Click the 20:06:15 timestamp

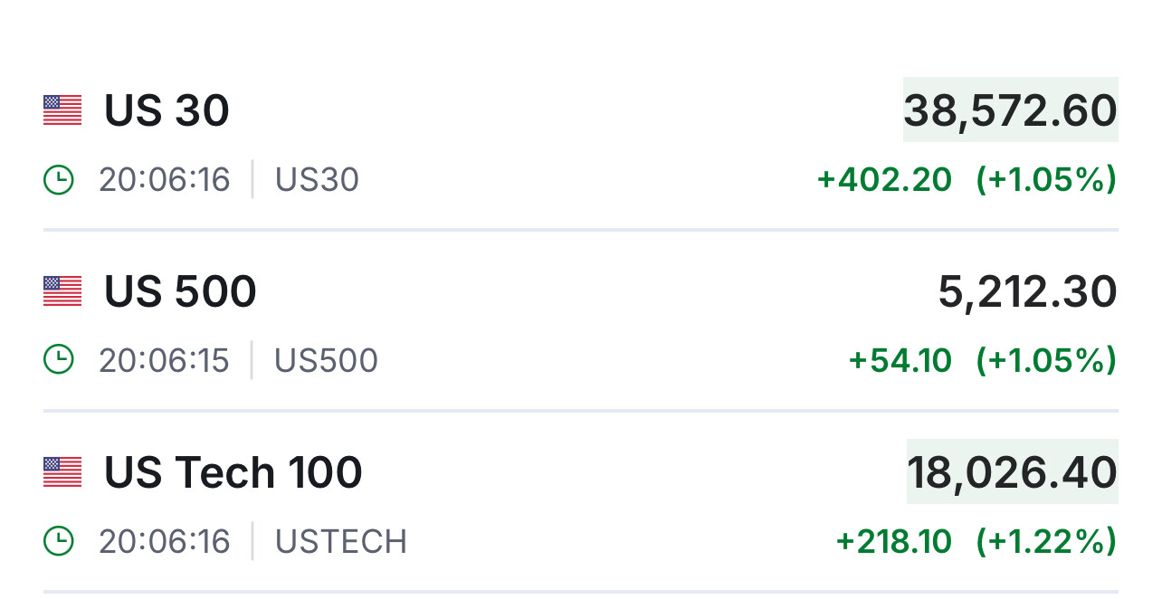164,360
